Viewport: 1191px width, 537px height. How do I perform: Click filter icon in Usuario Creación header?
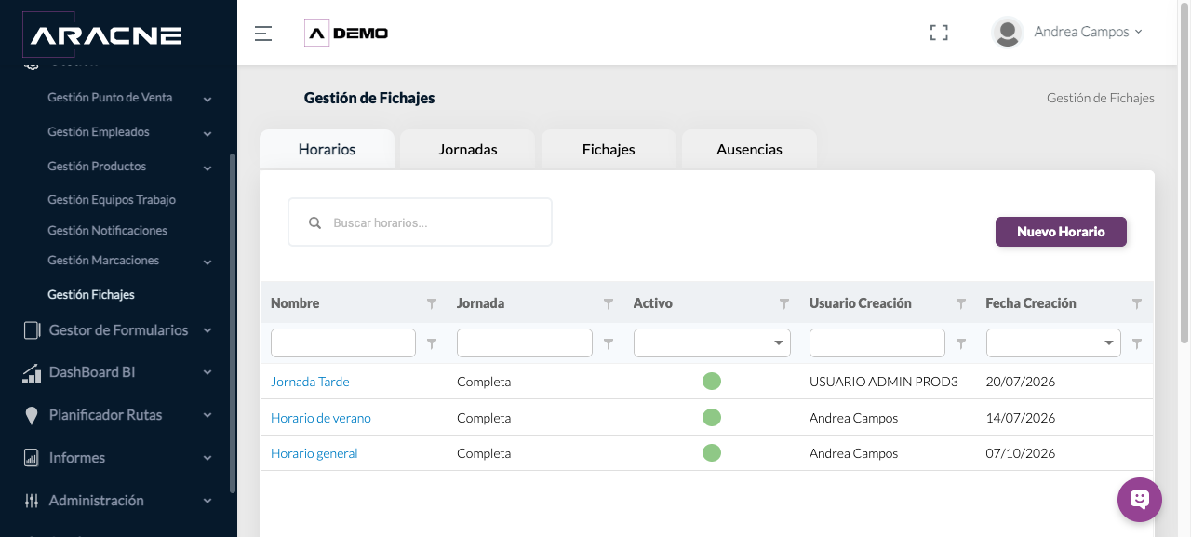click(x=961, y=303)
